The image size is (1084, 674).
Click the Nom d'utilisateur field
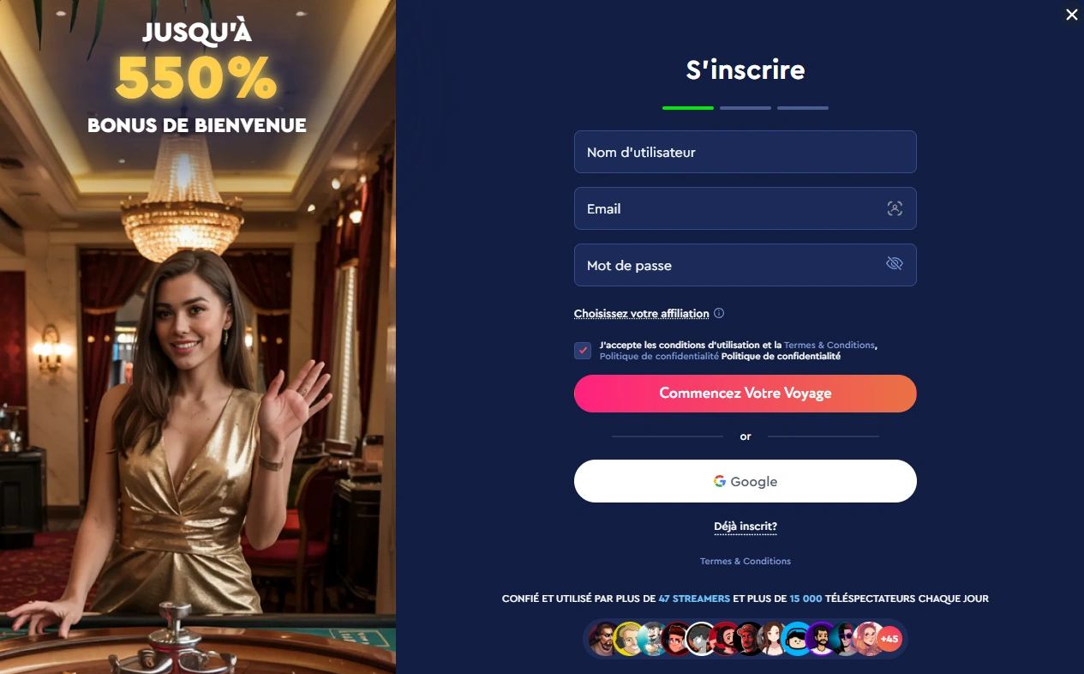coord(746,152)
